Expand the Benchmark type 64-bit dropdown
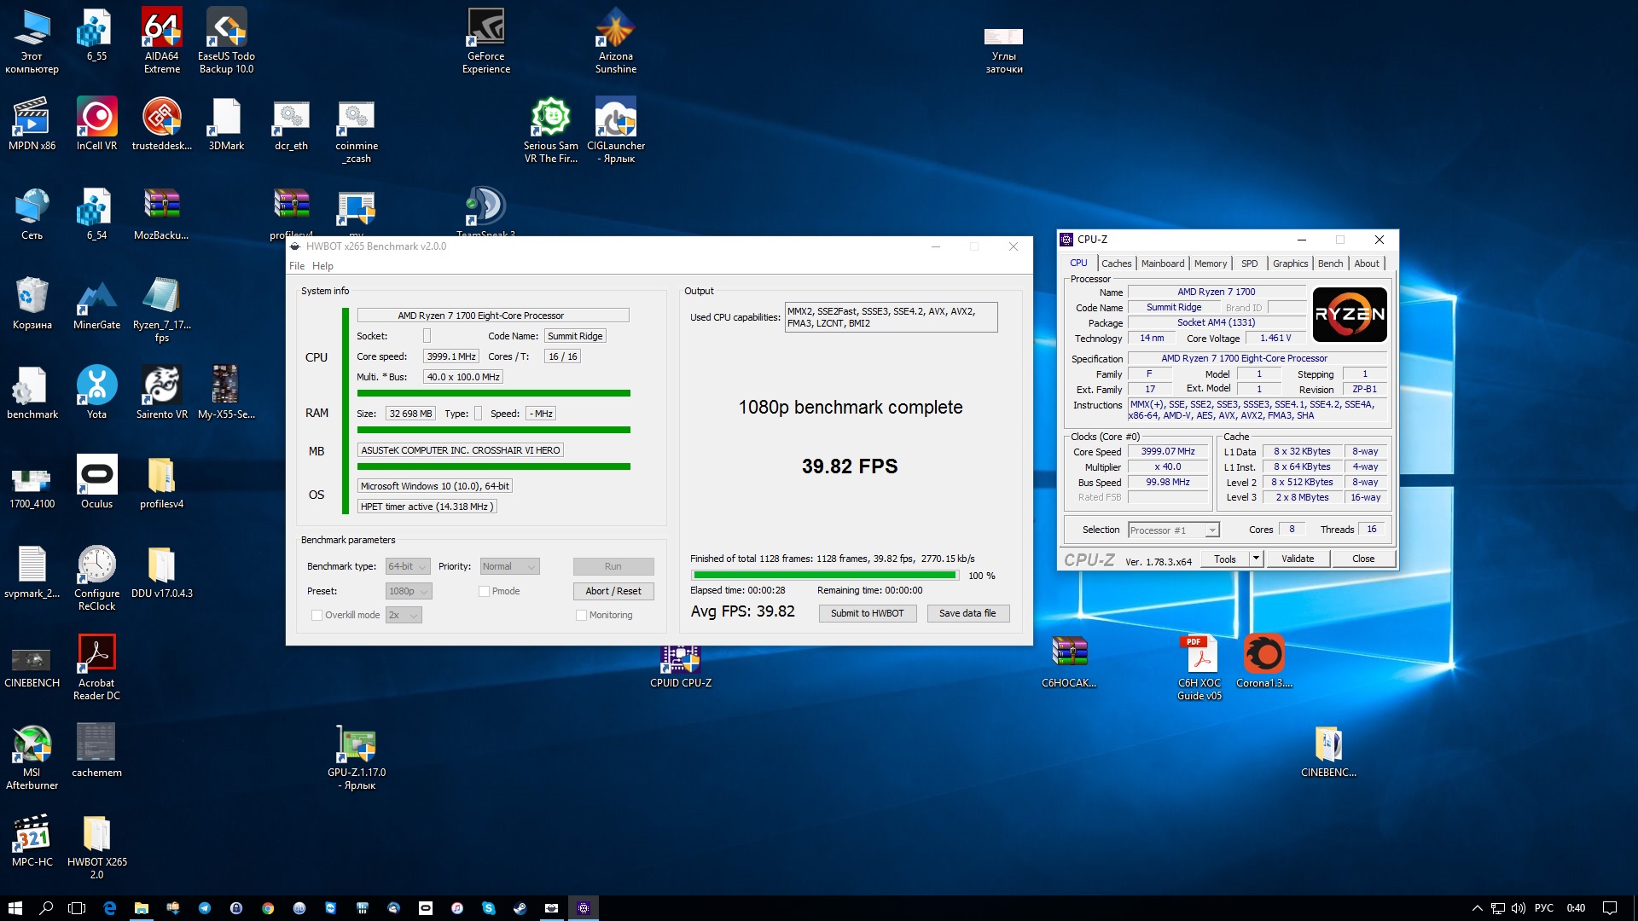The height and width of the screenshot is (921, 1638). (408, 566)
